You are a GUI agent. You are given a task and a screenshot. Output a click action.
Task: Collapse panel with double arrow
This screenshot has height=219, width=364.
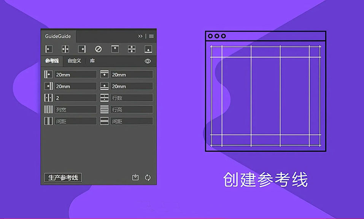[x=140, y=36]
